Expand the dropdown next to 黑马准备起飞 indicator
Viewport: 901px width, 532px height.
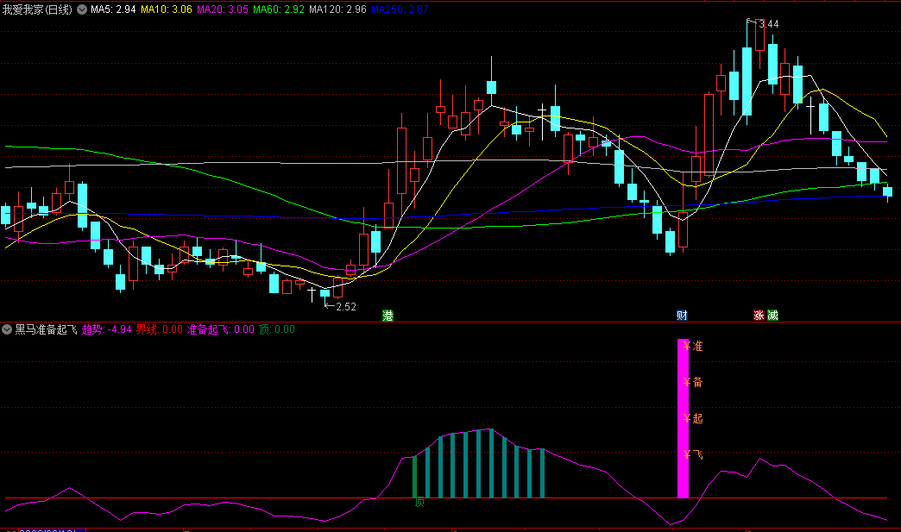point(7,329)
